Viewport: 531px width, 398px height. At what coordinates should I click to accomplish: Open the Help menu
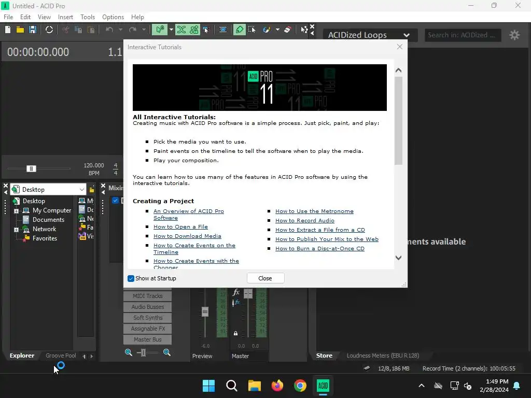coord(137,17)
